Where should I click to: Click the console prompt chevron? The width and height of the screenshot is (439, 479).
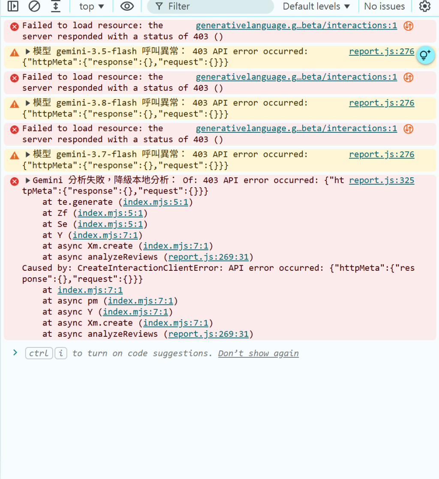pos(15,353)
